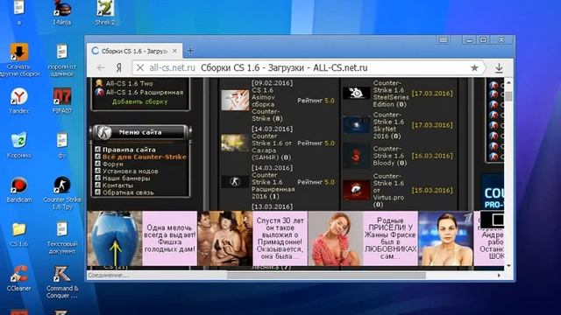Click the от Сахара build thumbnail
The height and width of the screenshot is (315, 561).
[235, 143]
